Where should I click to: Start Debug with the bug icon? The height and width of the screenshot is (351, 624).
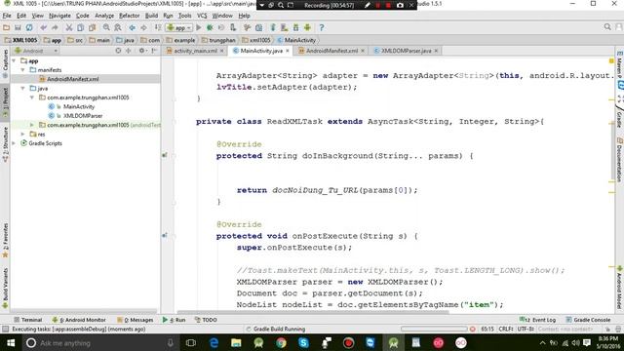point(210,27)
